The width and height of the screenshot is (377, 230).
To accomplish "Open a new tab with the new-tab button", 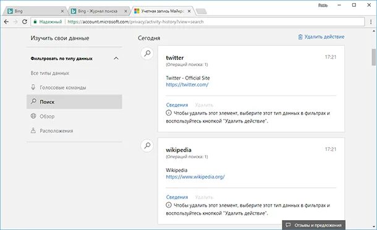I will [x=201, y=11].
